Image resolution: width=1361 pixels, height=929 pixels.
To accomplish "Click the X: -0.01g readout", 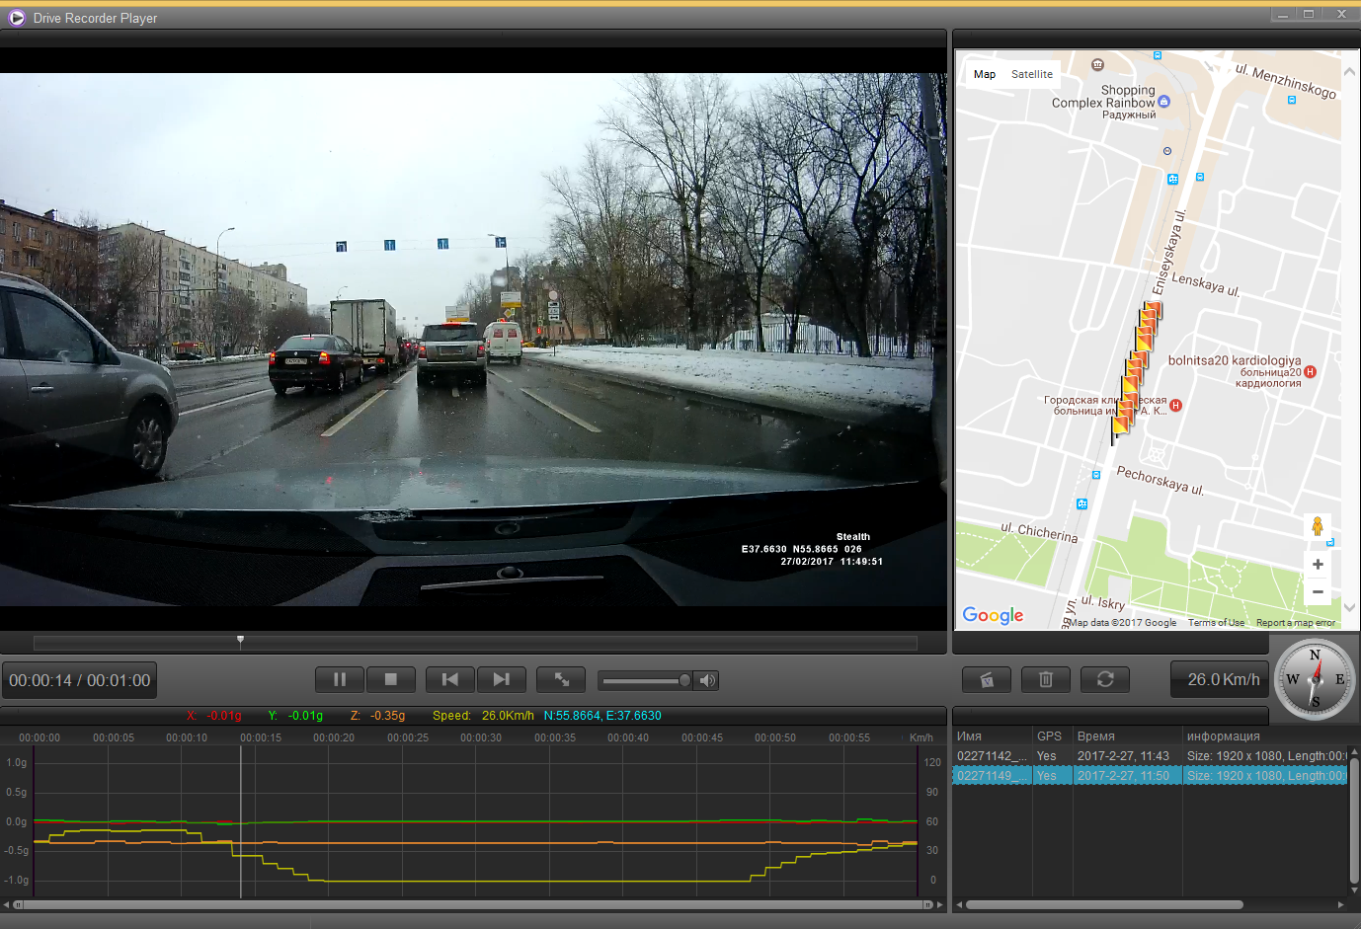I will (x=213, y=716).
